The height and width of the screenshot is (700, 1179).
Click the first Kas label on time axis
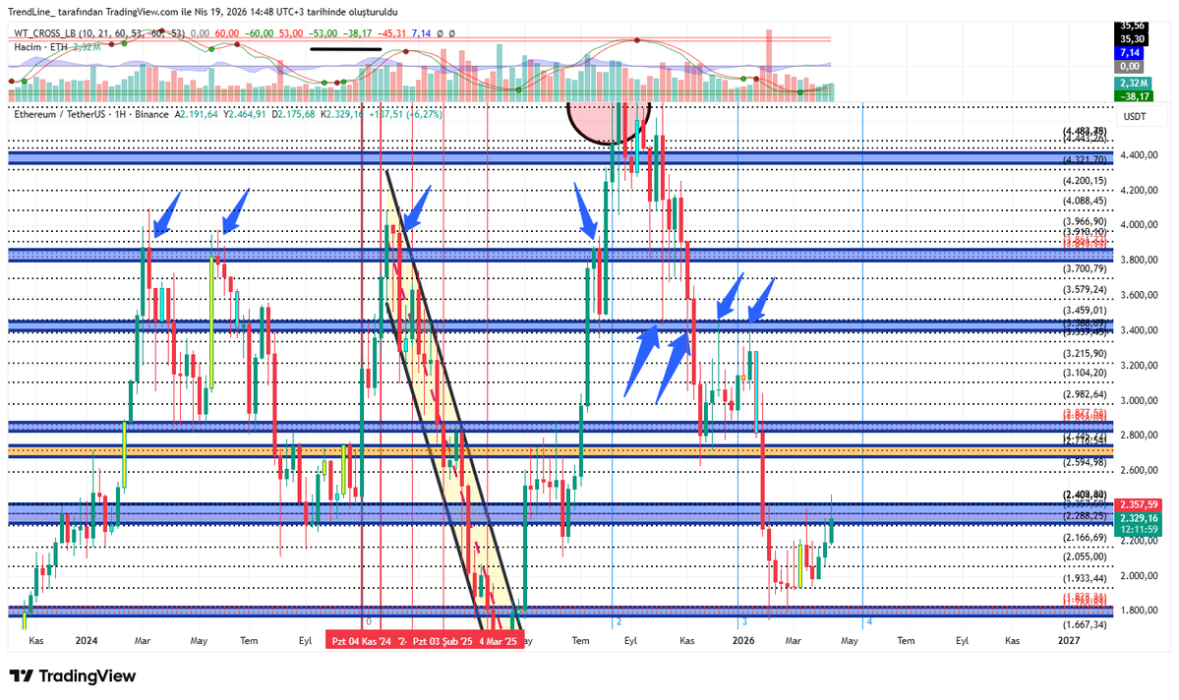click(x=36, y=641)
